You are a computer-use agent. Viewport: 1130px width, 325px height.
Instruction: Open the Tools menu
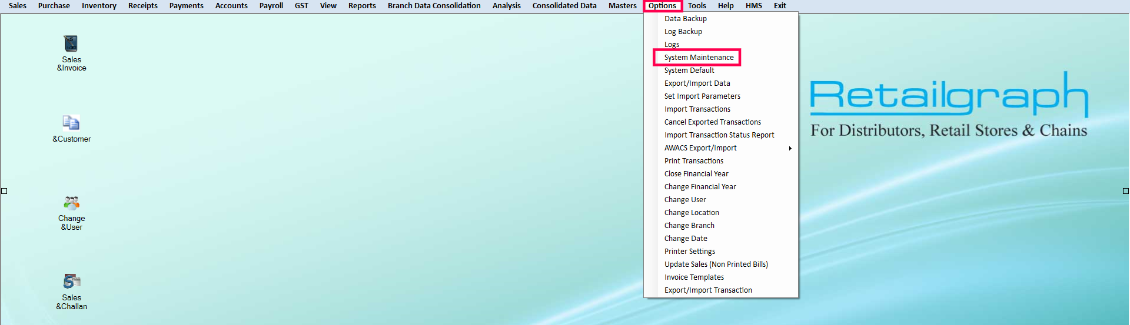pyautogui.click(x=697, y=6)
